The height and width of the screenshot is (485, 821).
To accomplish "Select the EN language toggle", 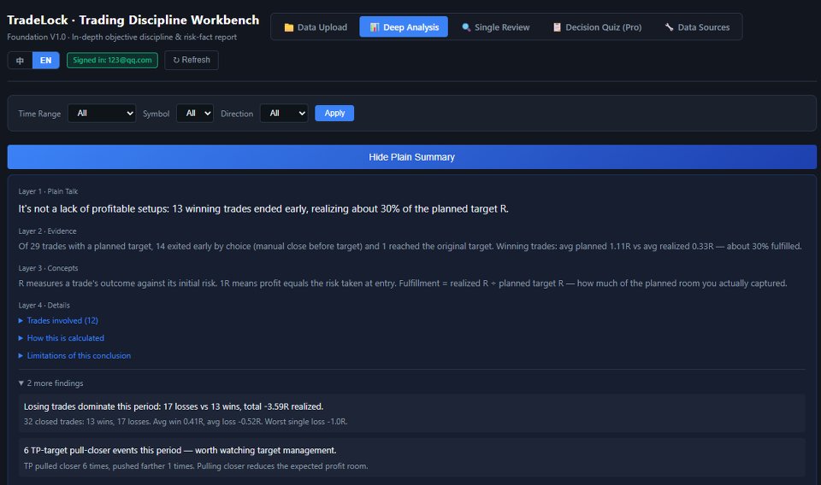I will 46,60.
